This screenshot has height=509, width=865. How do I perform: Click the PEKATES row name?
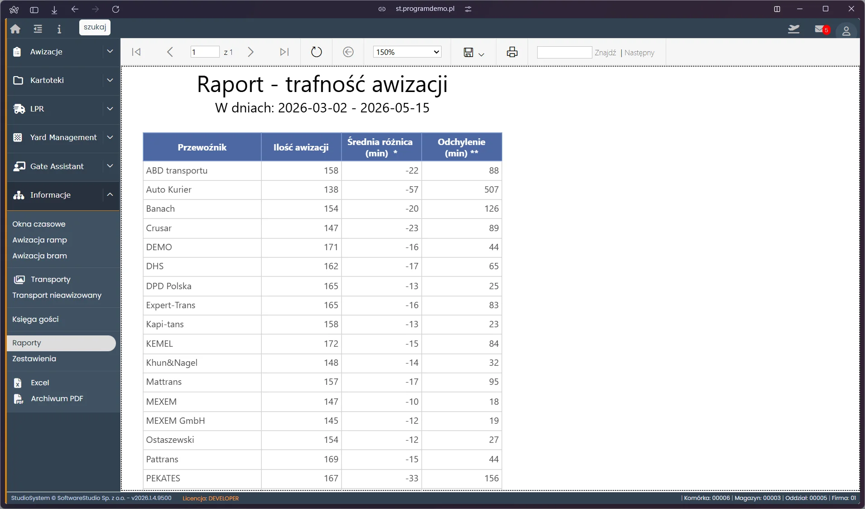163,478
